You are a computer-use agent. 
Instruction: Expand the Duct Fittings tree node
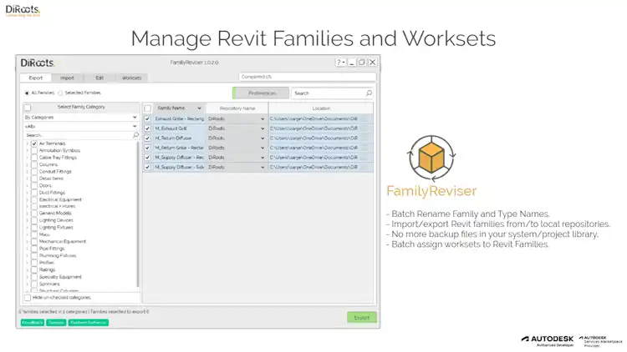[x=28, y=193]
